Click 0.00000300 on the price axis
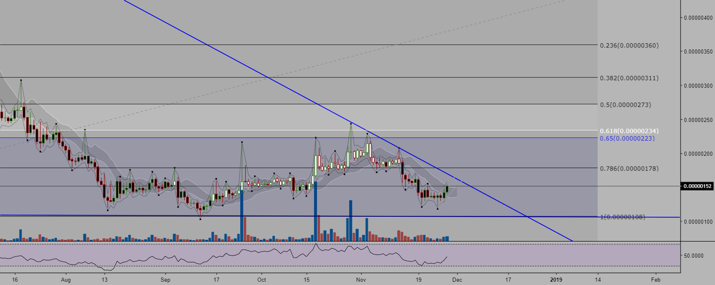715x285 pixels. (x=698, y=85)
